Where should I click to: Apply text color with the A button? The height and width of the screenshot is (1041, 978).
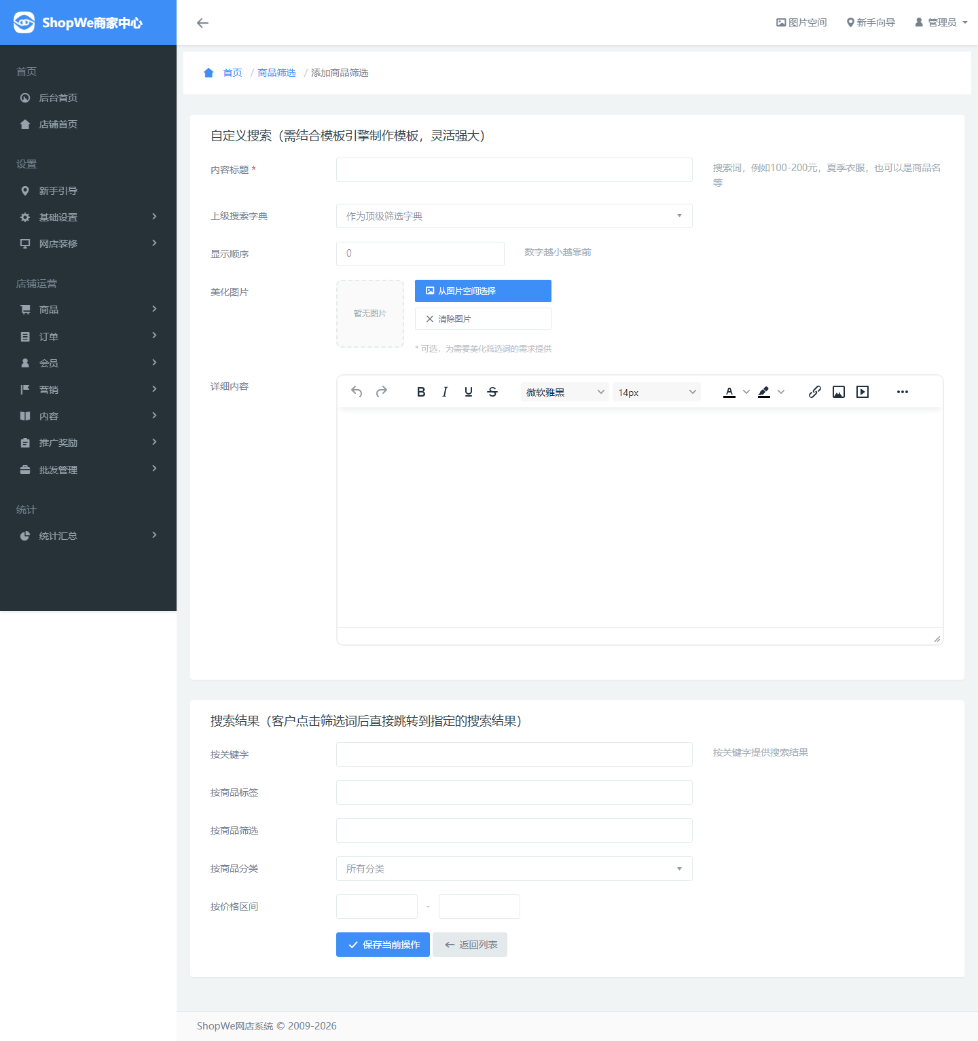729,392
